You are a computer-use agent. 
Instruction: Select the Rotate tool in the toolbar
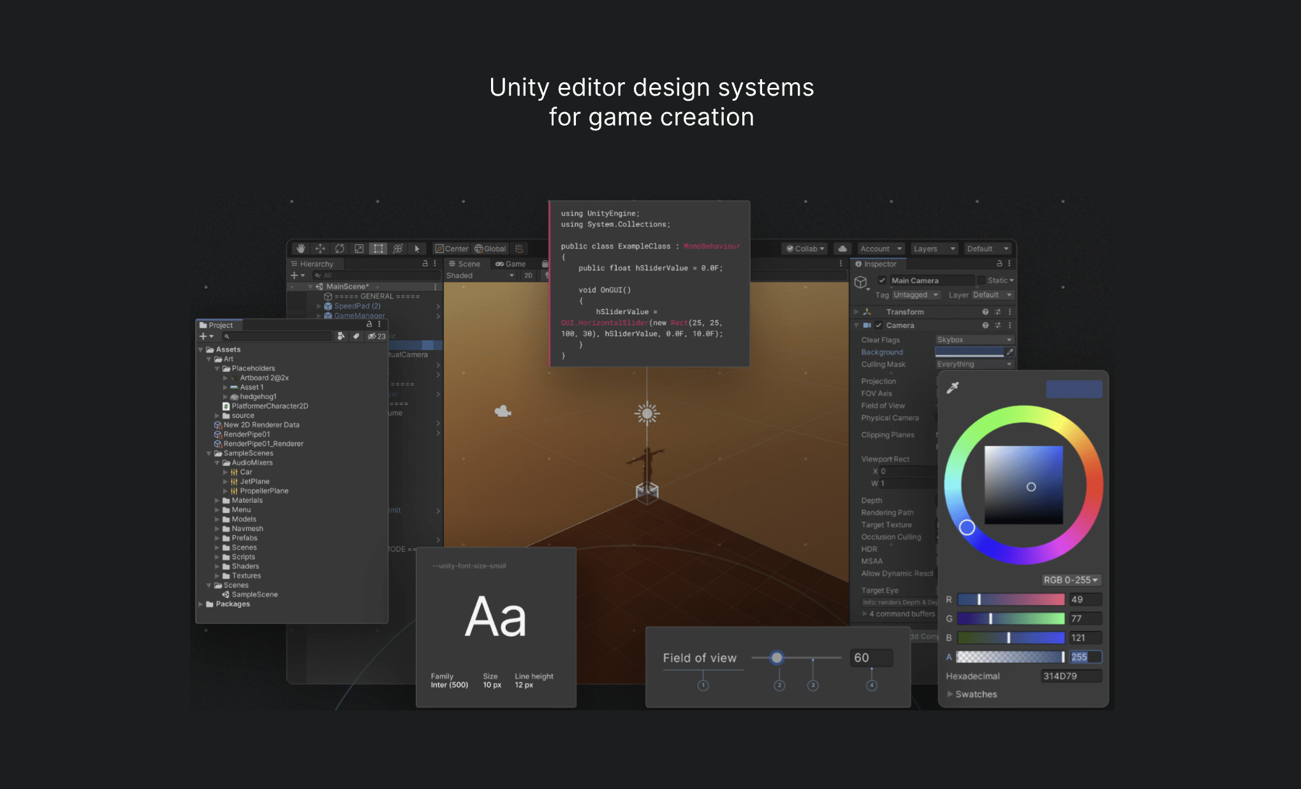(340, 249)
